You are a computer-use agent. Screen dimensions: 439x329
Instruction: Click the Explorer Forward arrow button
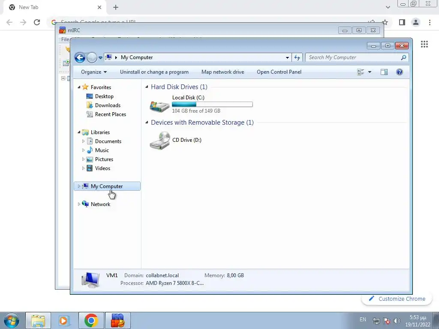click(92, 58)
